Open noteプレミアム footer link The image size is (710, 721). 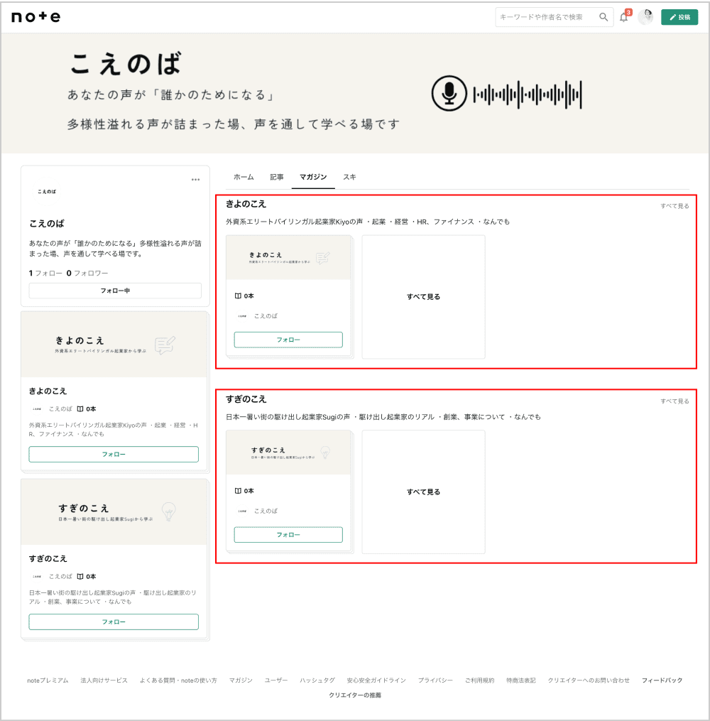click(x=48, y=681)
